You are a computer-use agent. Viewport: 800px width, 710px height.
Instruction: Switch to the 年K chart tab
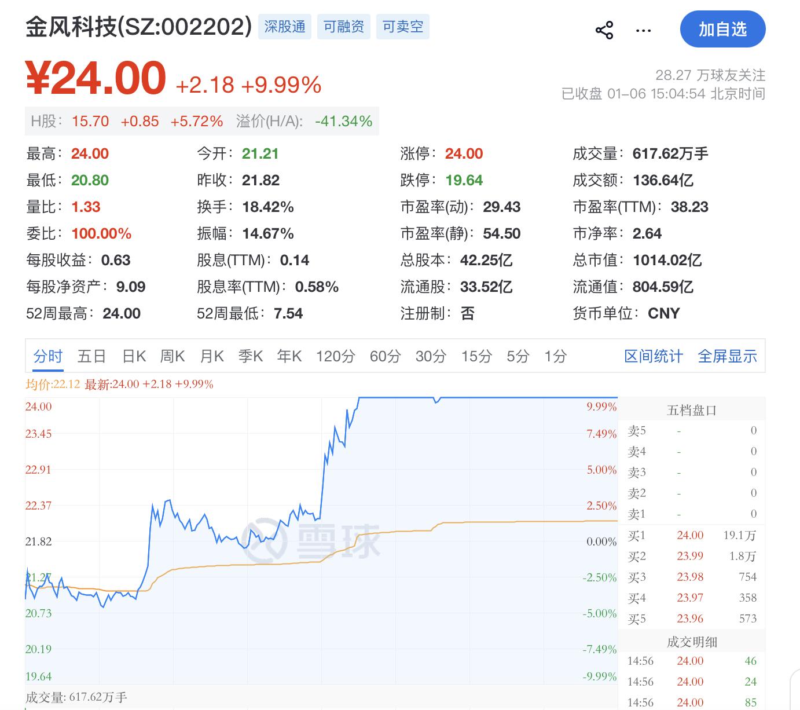tap(289, 356)
